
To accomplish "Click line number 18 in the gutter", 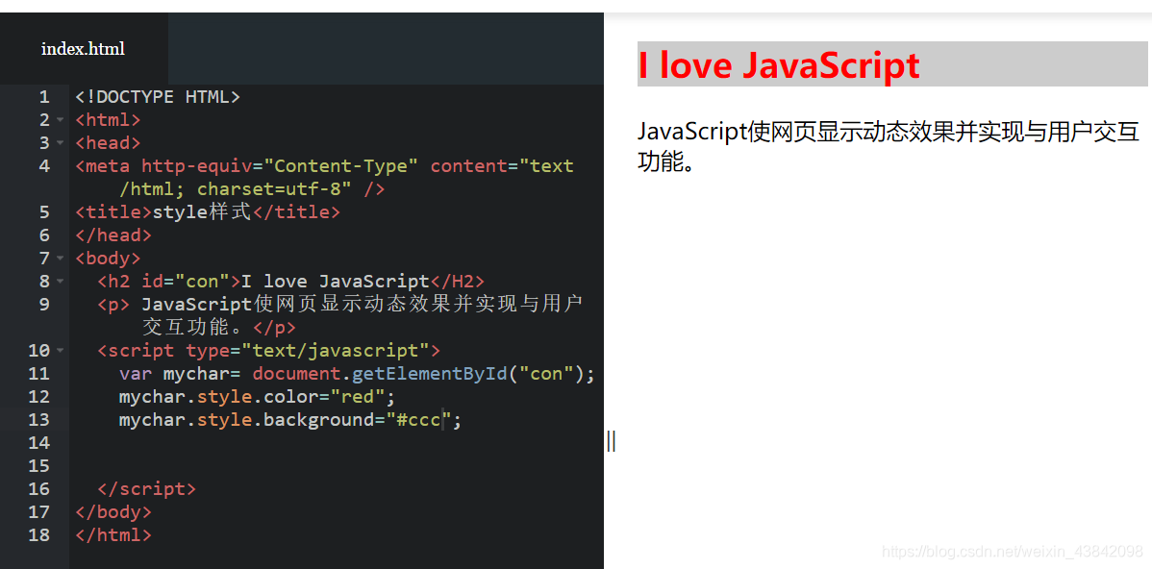I will coord(38,534).
